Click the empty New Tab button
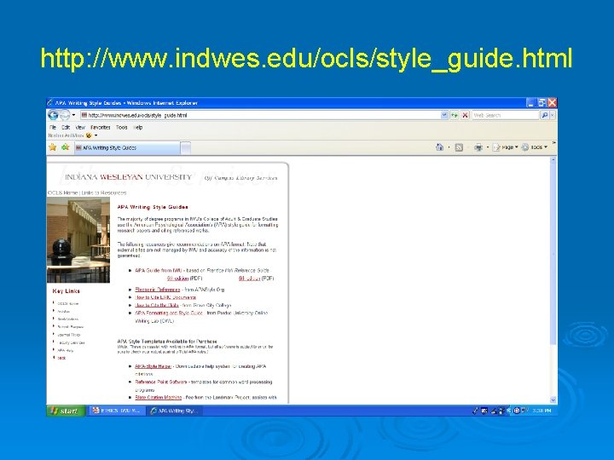614x460 pixels. tap(186, 148)
